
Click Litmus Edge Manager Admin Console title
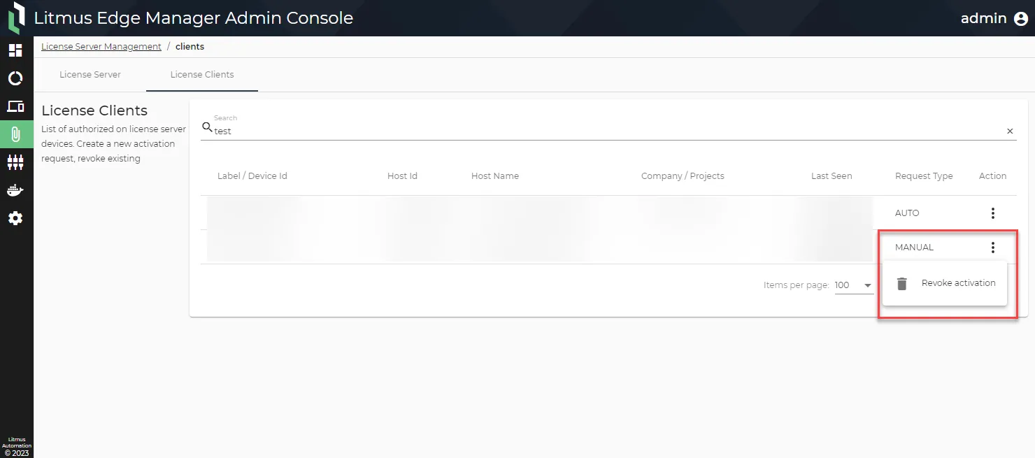[194, 18]
